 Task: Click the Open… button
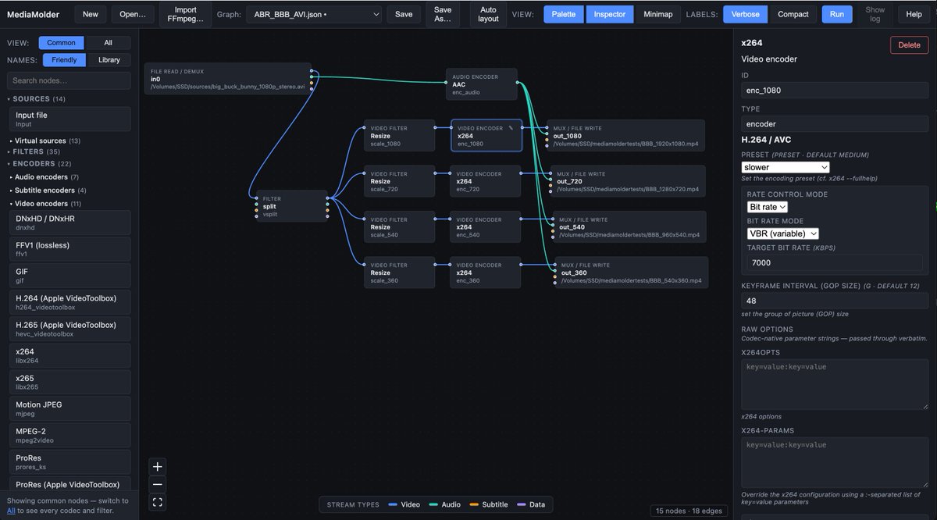[x=133, y=14]
